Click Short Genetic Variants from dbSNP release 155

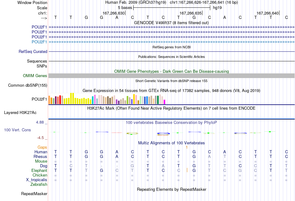(171, 81)
